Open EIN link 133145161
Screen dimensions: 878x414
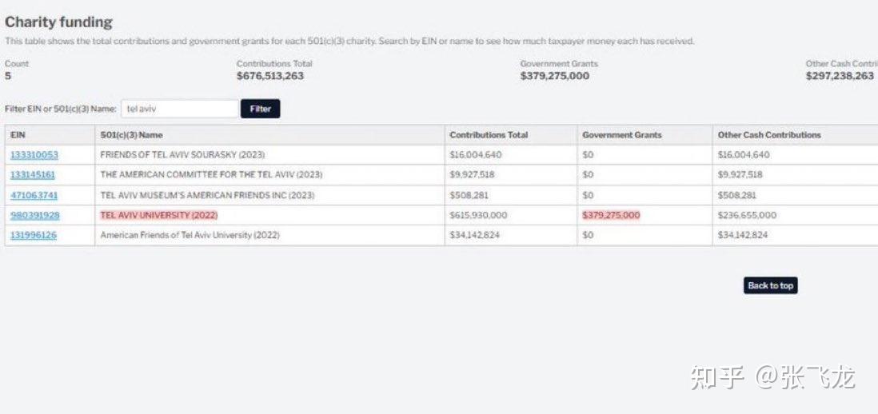[x=33, y=175]
